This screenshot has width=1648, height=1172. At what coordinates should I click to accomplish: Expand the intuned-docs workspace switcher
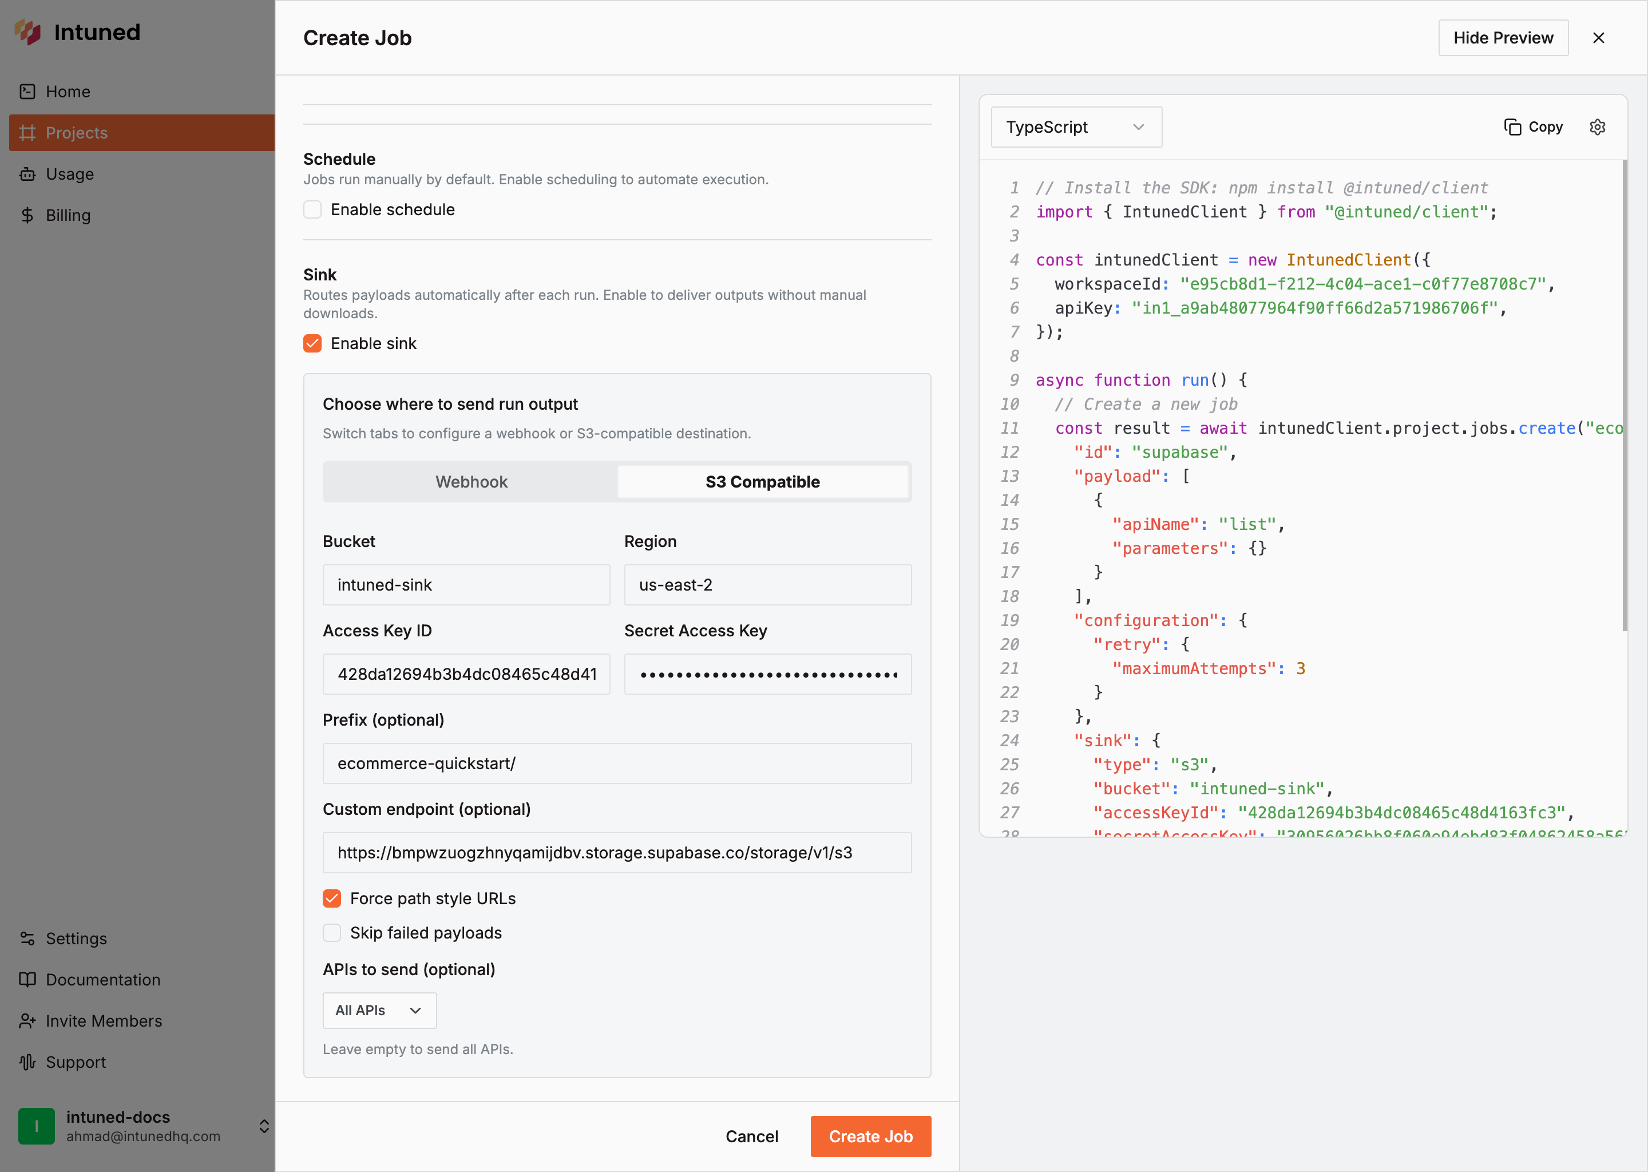(x=264, y=1126)
